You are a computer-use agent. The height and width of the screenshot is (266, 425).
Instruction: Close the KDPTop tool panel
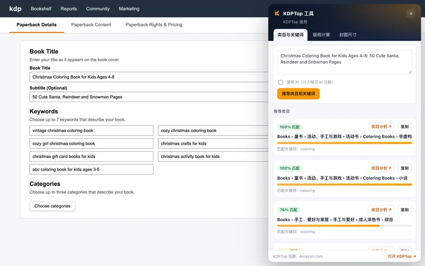coord(411,14)
